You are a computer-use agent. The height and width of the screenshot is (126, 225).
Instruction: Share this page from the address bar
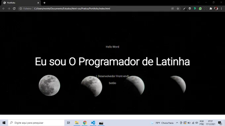(x=172, y=9)
